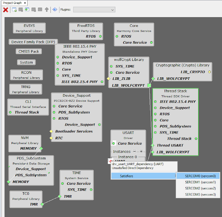
Task: Click the yellow LIB_CRYPTO diamond connector
Action: pos(209,72)
